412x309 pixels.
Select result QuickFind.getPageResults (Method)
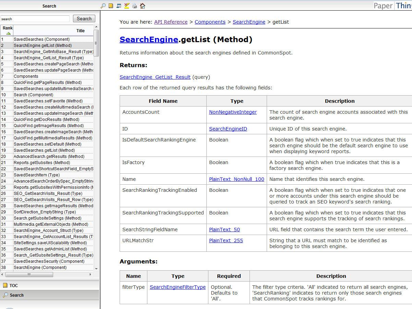click(47, 83)
